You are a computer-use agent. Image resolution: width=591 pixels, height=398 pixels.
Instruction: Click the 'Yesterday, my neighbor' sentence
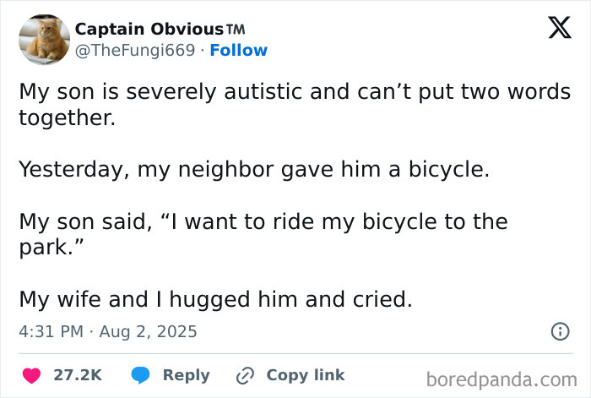[x=254, y=169]
